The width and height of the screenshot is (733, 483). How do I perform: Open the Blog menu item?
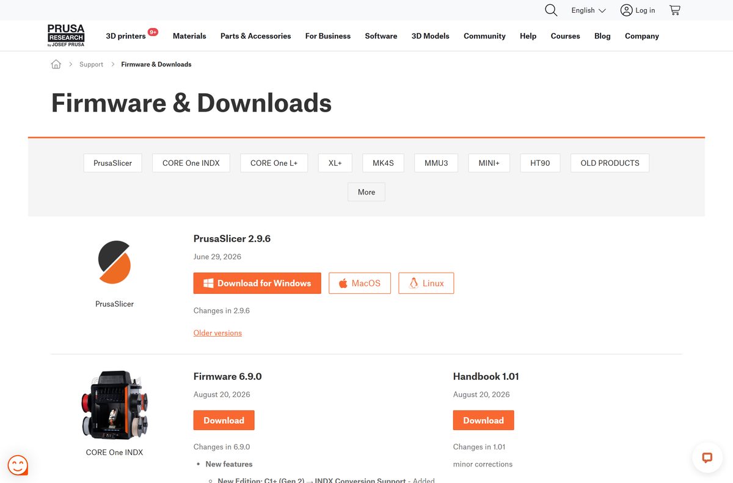[x=602, y=36]
